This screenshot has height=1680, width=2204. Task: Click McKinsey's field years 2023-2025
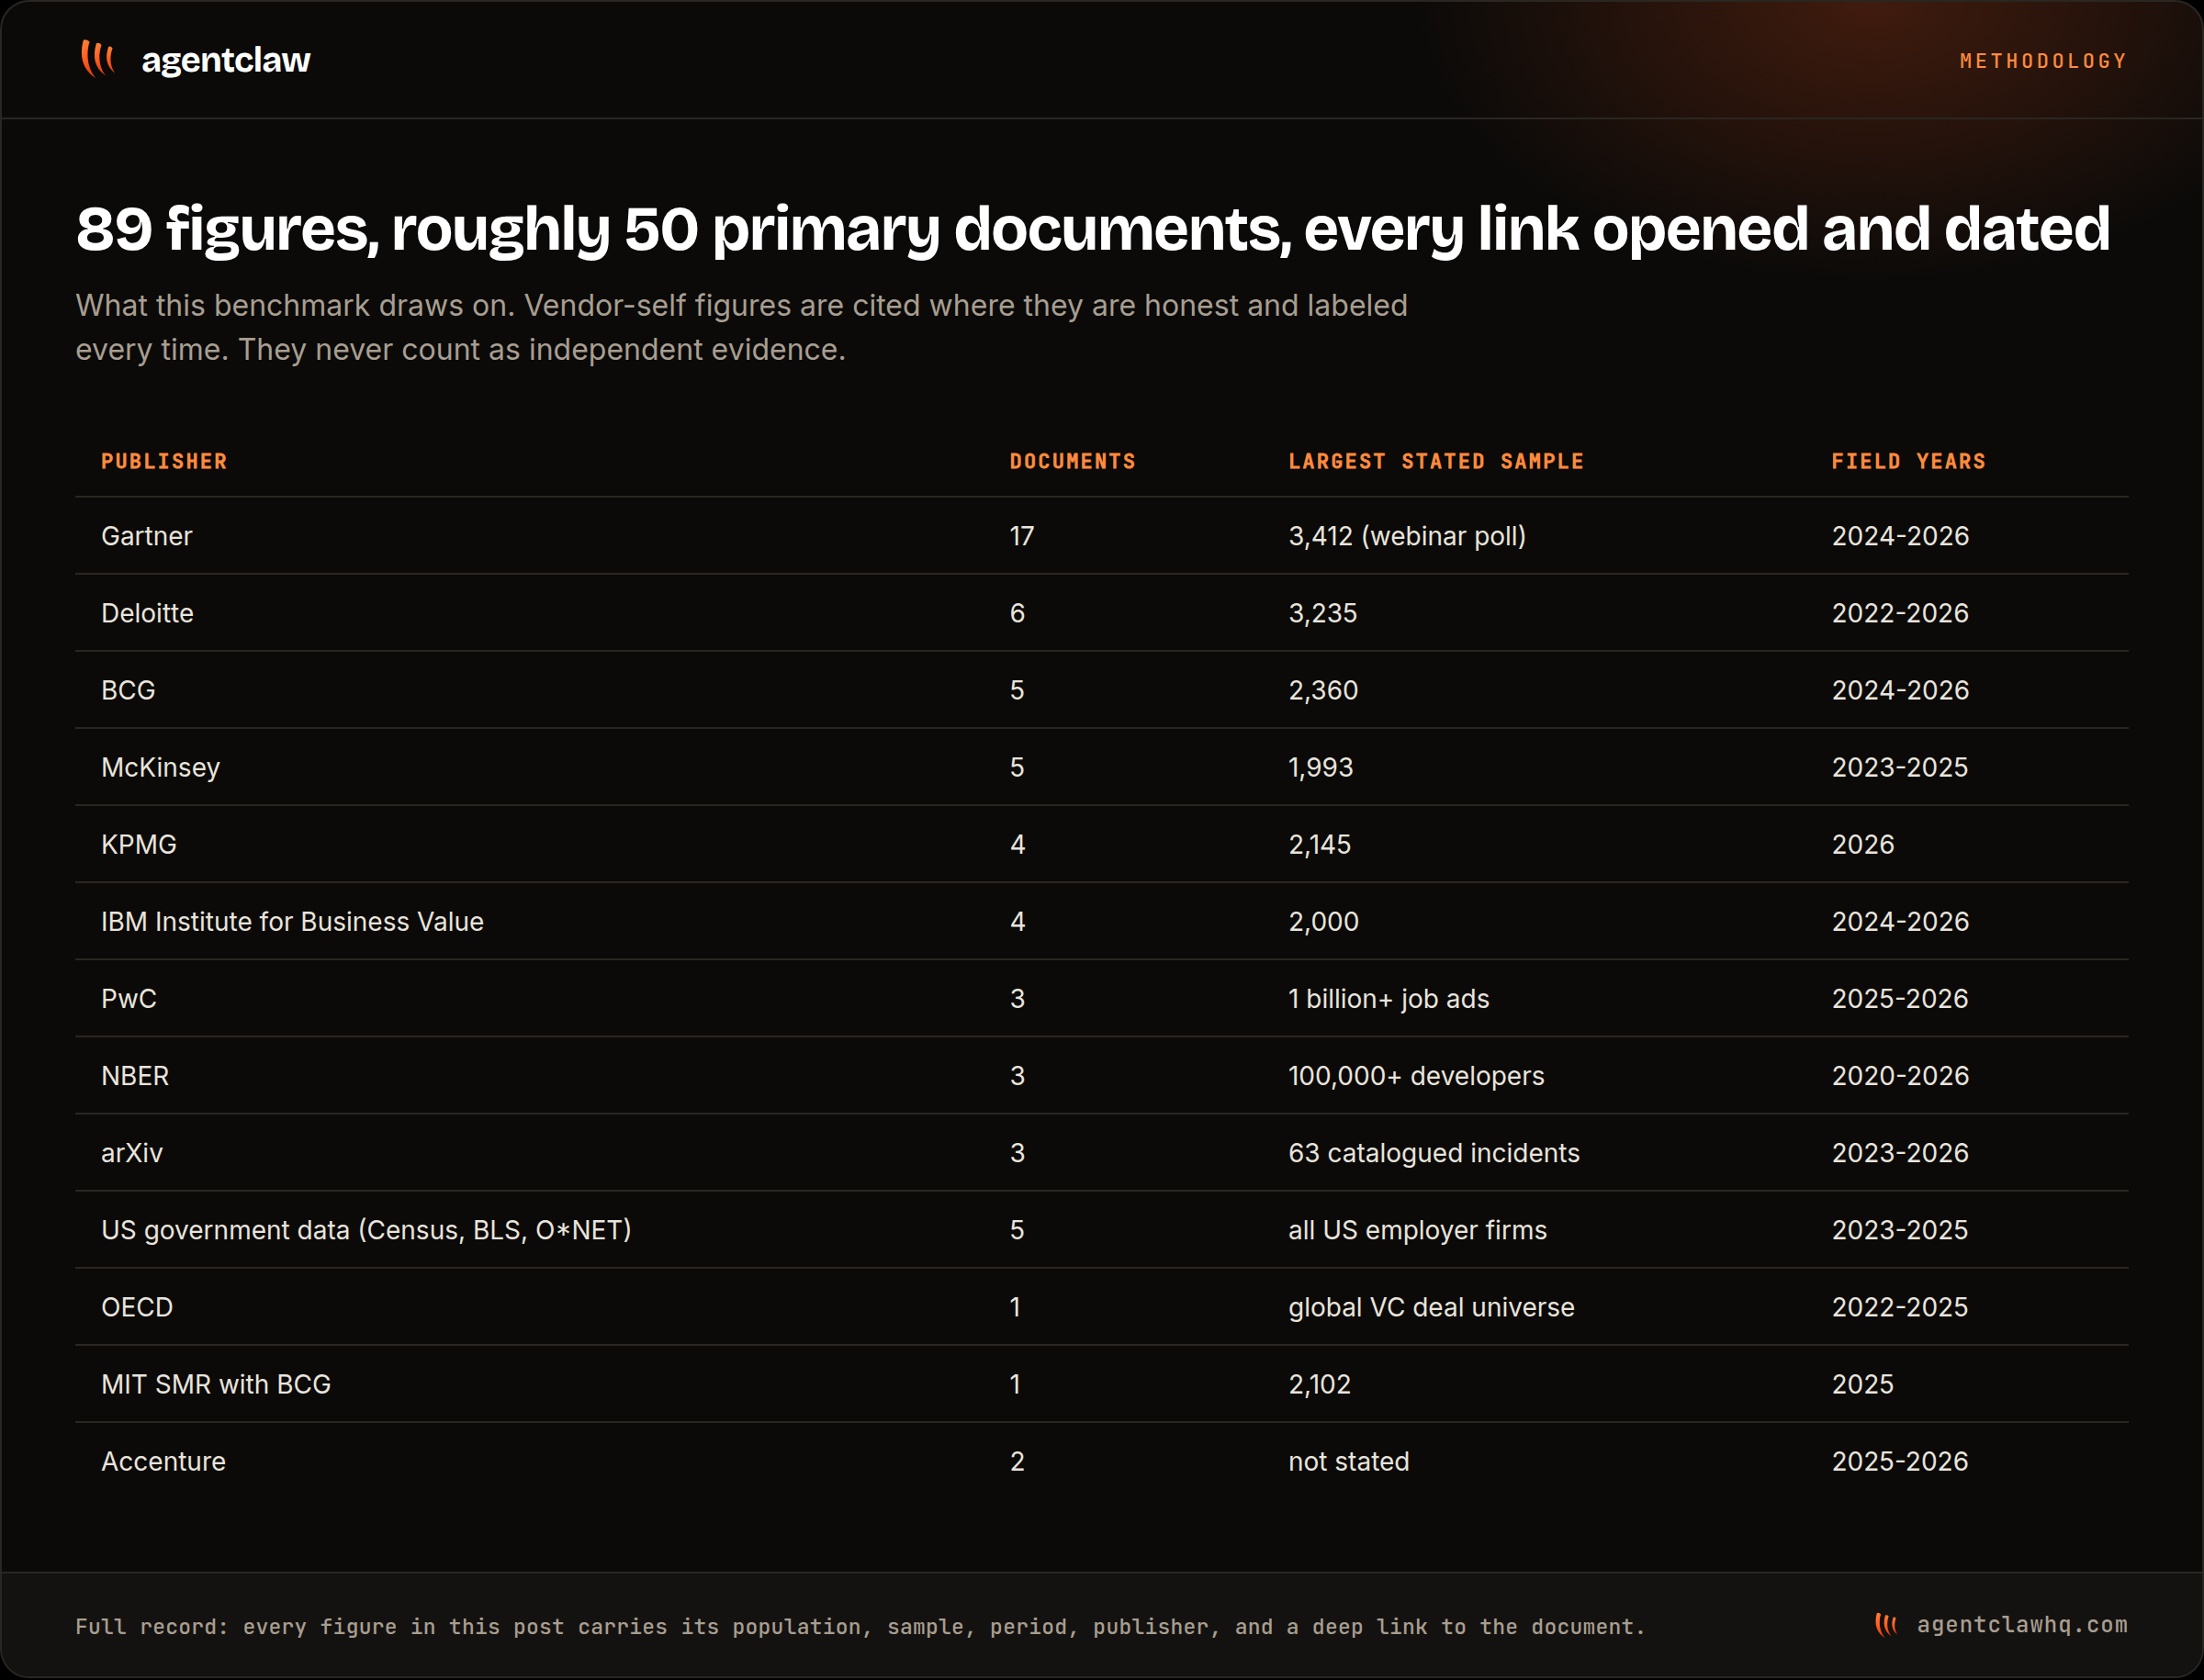(x=1900, y=767)
